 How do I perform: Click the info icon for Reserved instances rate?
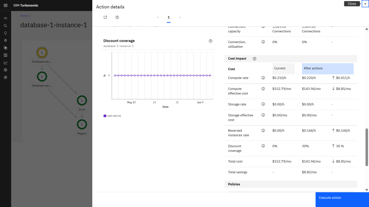click(263, 130)
